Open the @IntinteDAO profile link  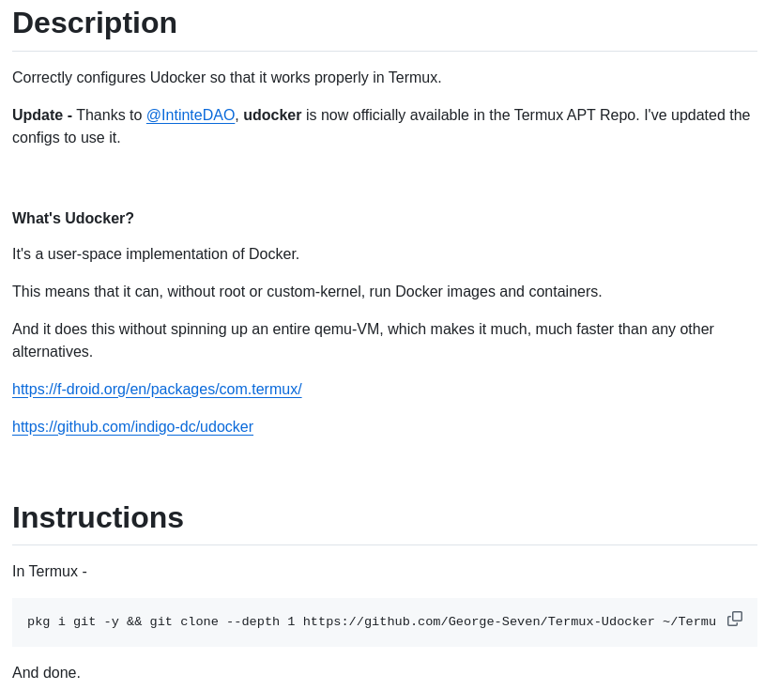tap(190, 115)
